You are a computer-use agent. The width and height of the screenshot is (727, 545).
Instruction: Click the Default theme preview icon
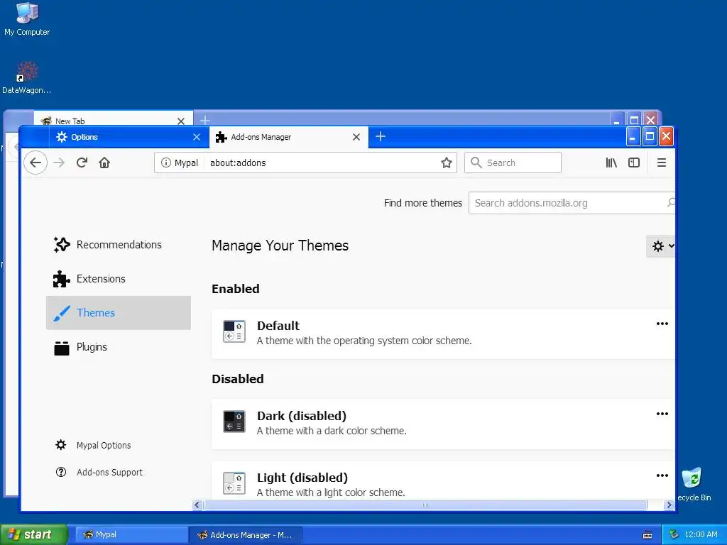234,331
